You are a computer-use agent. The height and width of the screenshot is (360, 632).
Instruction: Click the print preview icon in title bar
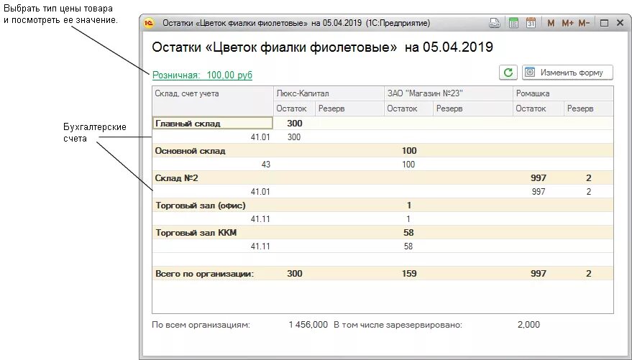click(x=495, y=23)
